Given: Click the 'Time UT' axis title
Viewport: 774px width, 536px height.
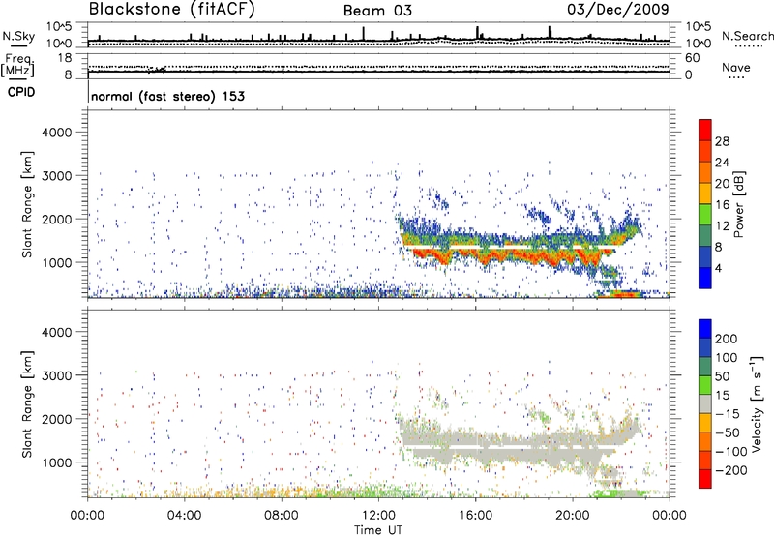Looking at the screenshot, I should pos(378,530).
